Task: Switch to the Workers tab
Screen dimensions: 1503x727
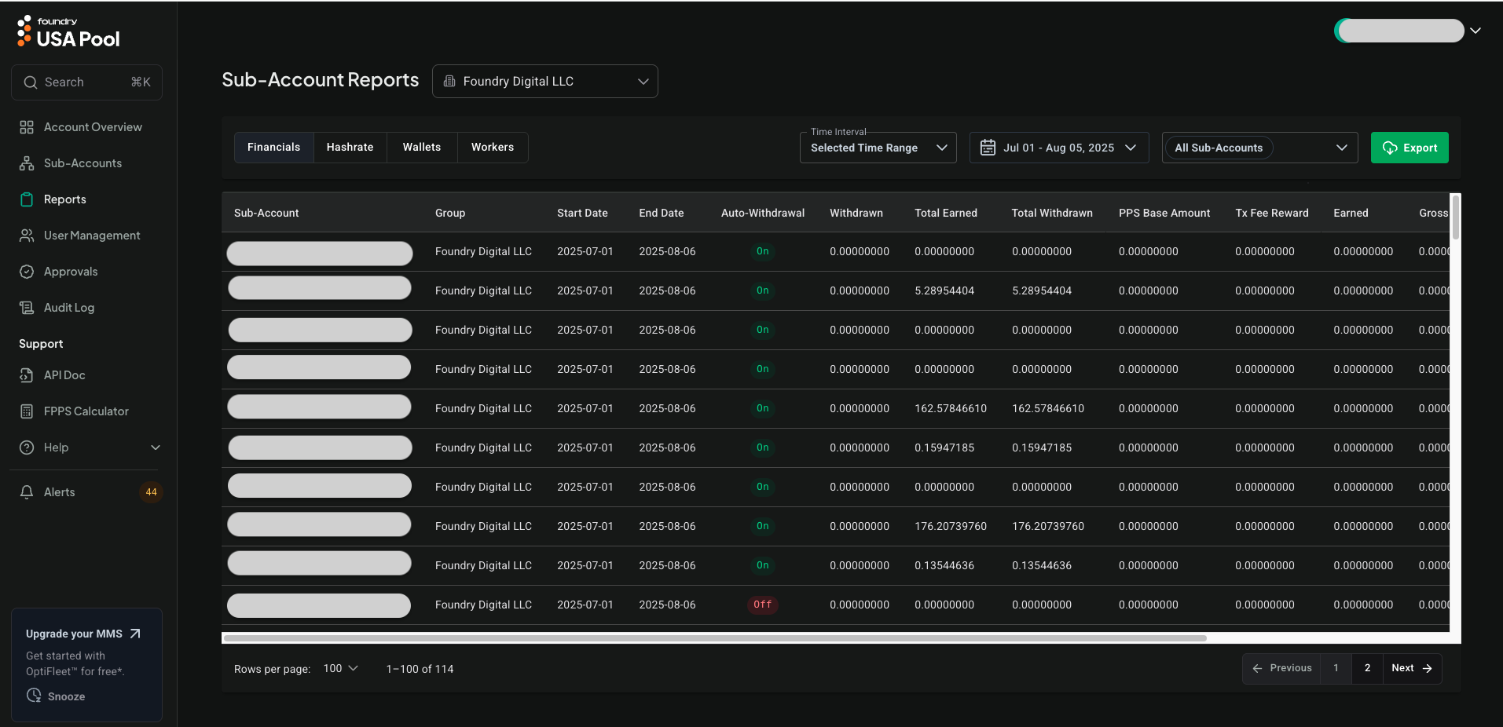Action: click(x=492, y=148)
